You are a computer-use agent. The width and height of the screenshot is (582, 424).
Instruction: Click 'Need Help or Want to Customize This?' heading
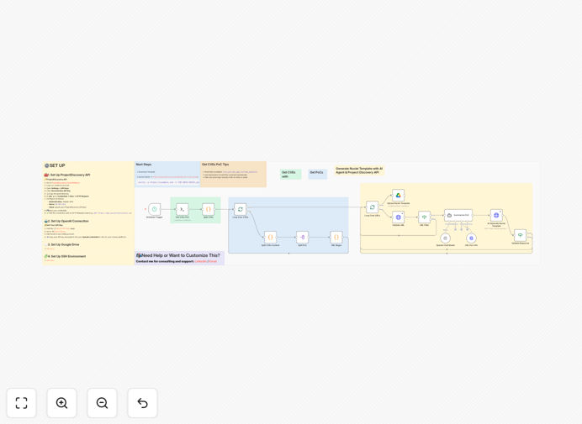click(178, 255)
